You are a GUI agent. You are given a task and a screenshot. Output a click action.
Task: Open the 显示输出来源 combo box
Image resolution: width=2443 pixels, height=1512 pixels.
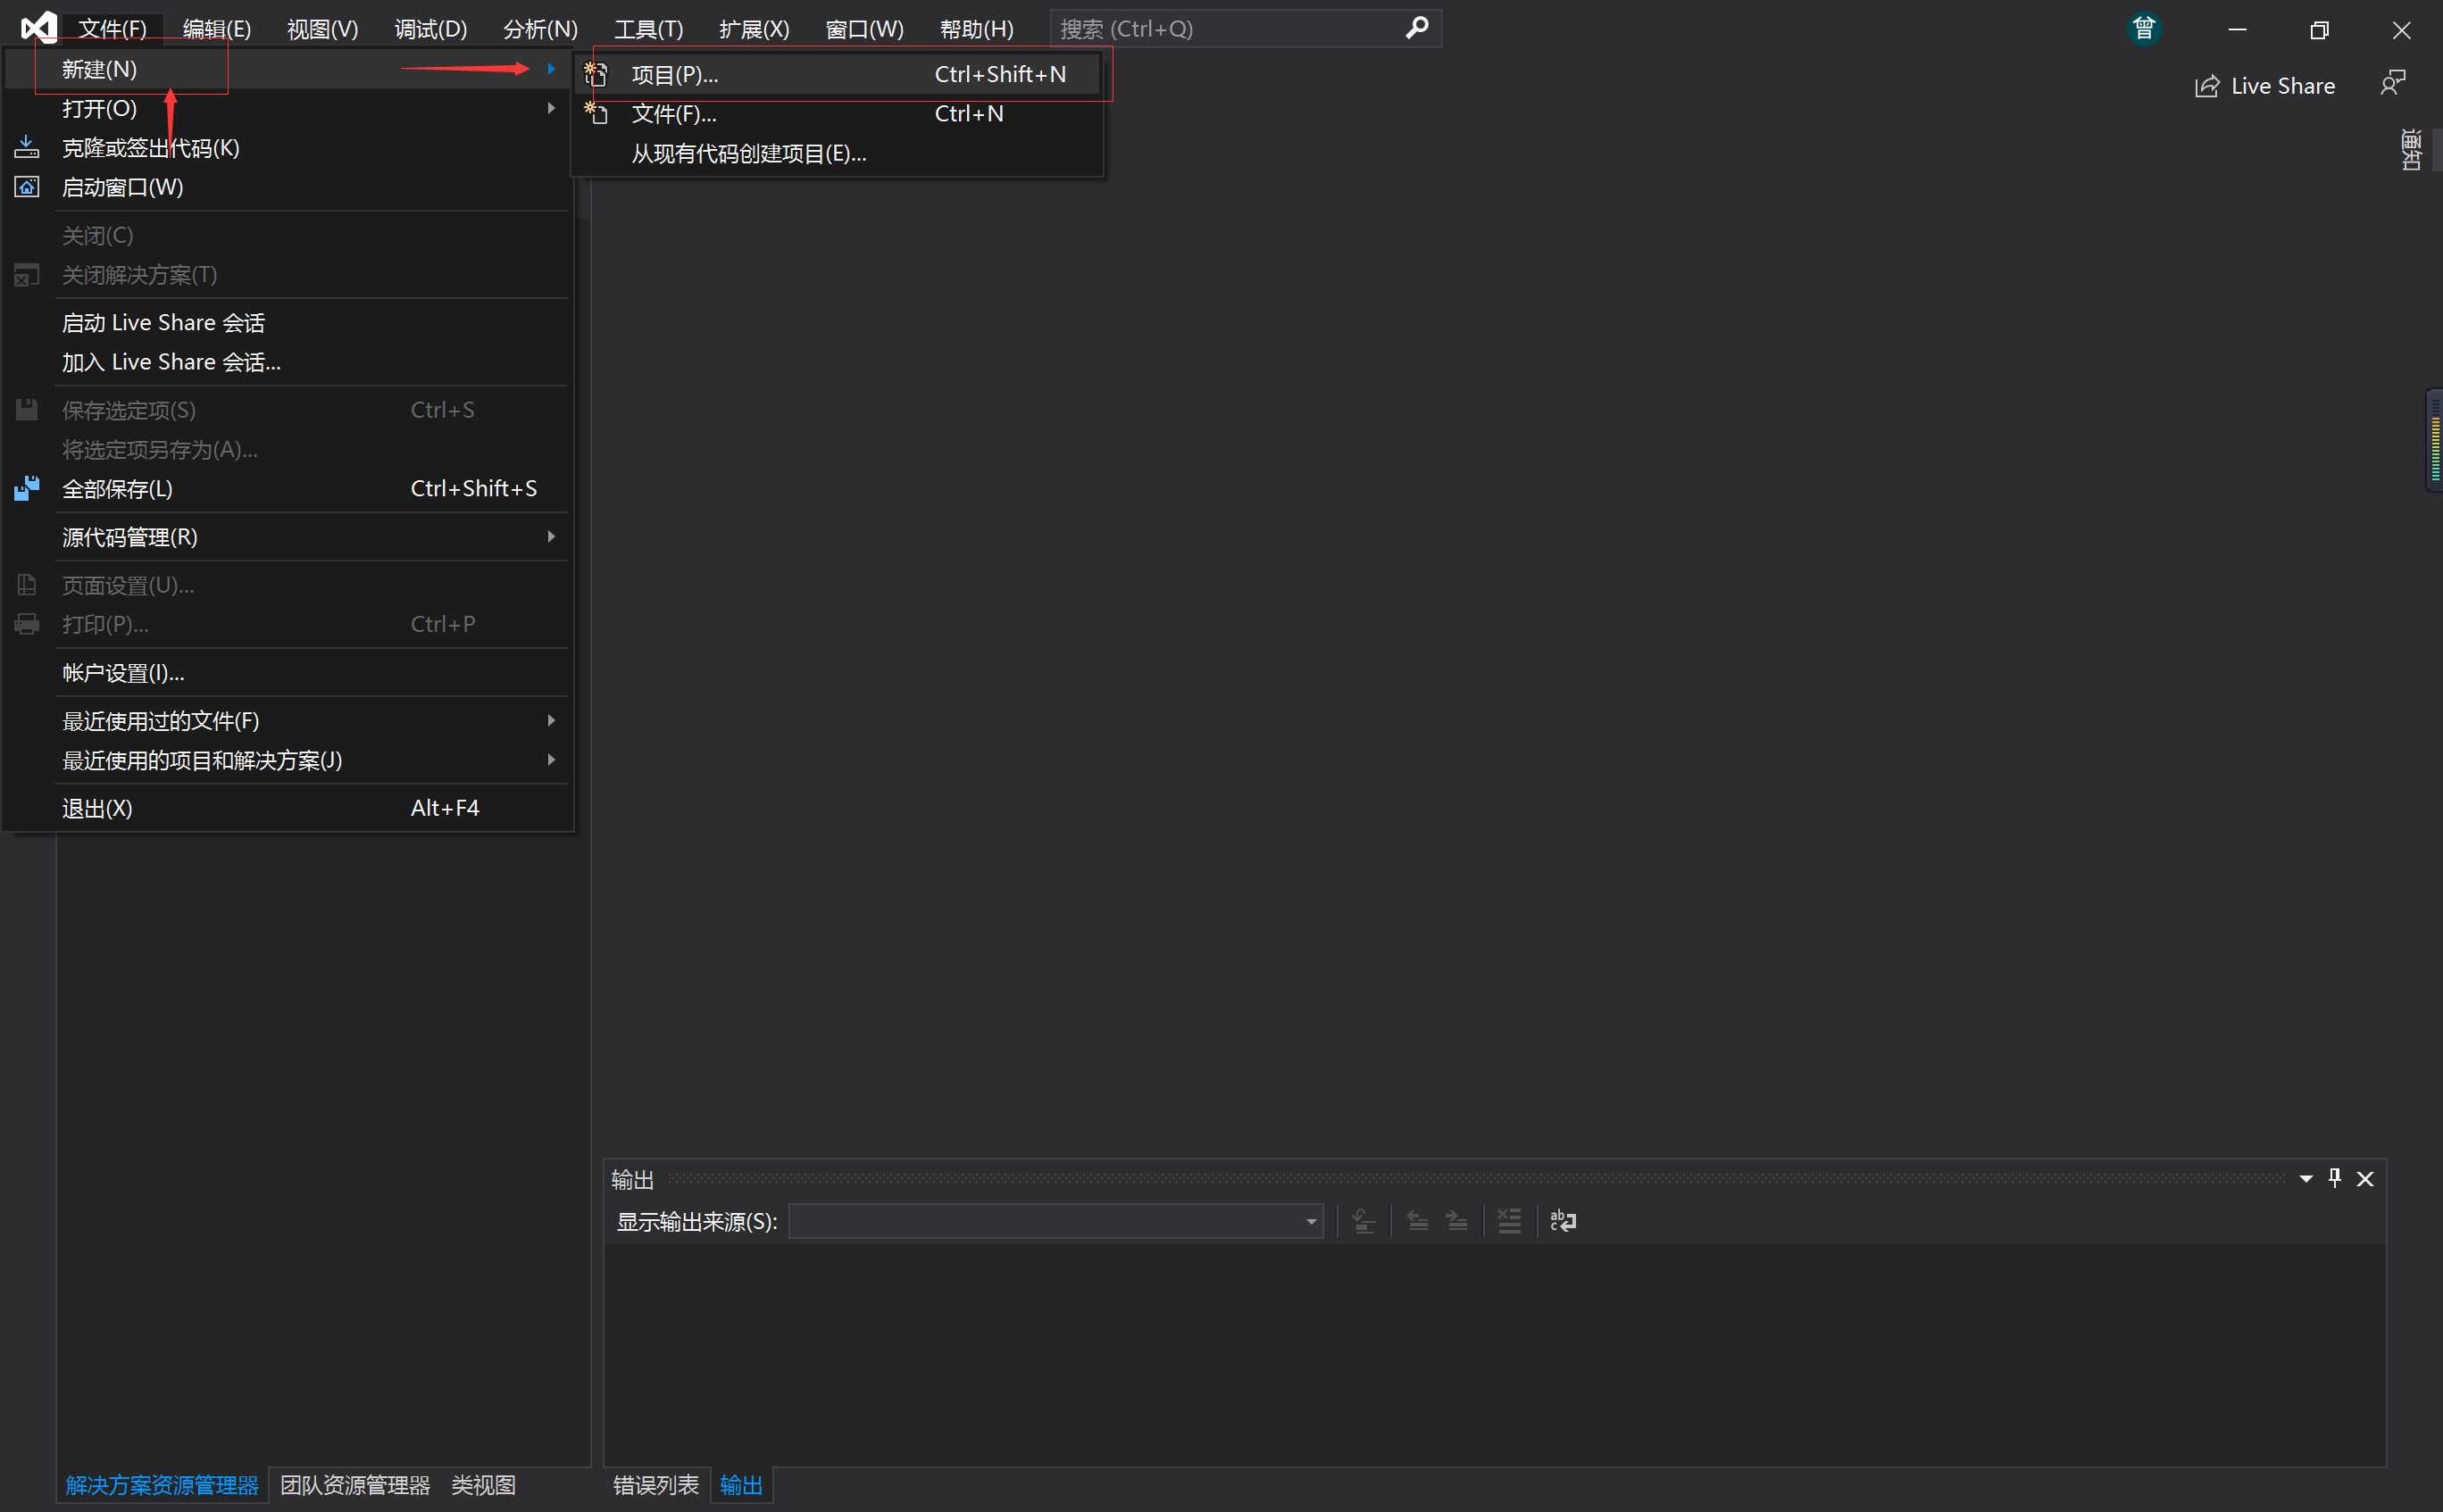[1055, 1221]
